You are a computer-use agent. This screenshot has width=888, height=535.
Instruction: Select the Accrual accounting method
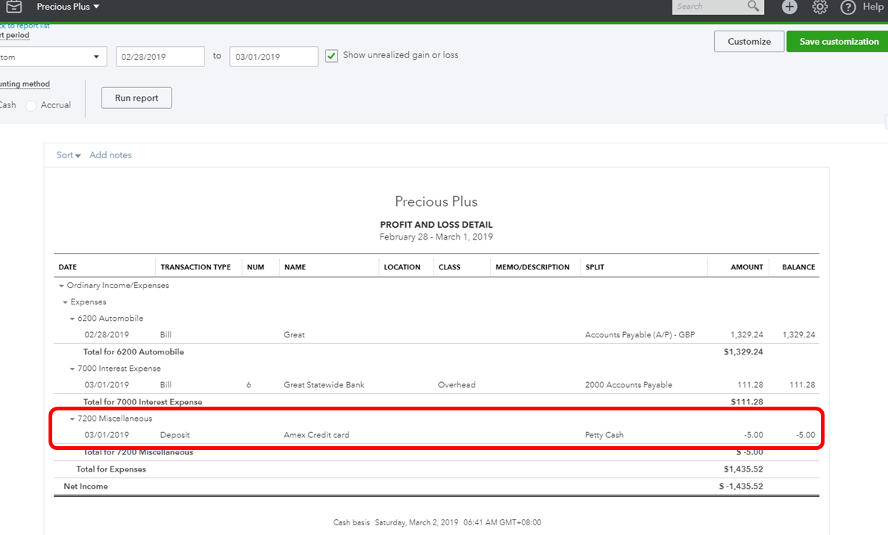click(31, 106)
